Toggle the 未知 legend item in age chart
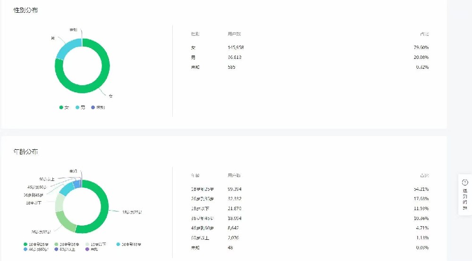This screenshot has width=472, height=261. coord(92,249)
